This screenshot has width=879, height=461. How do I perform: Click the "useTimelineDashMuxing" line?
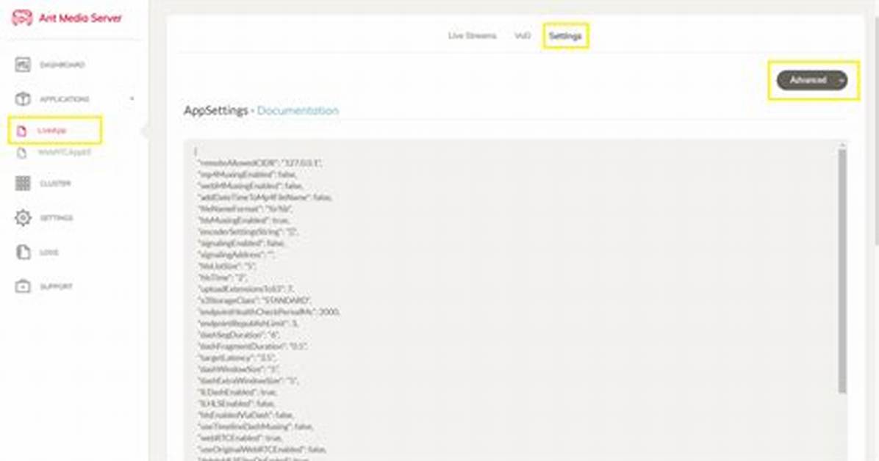pos(255,426)
